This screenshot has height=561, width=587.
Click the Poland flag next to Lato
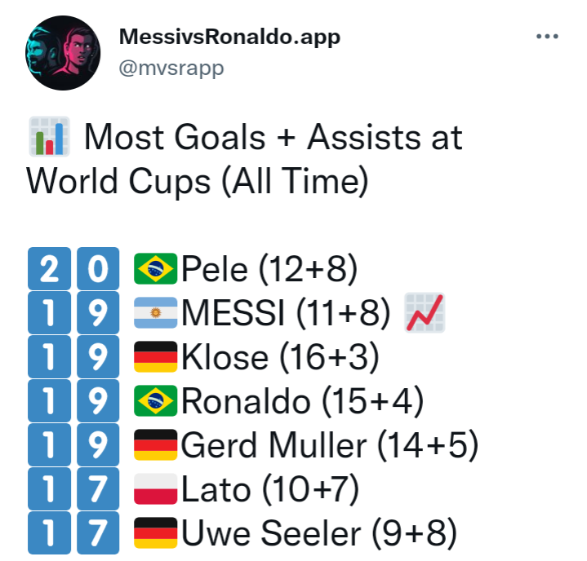[x=155, y=488]
